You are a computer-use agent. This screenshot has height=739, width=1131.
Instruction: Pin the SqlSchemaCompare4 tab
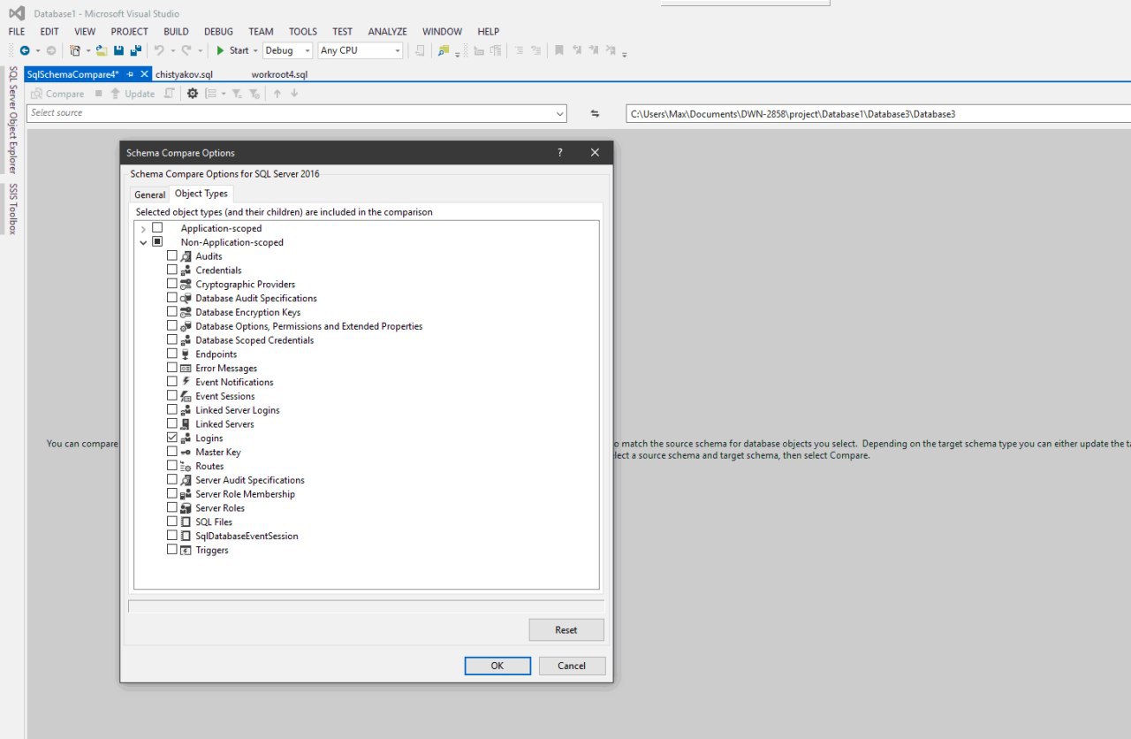[x=130, y=74]
